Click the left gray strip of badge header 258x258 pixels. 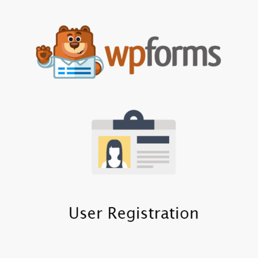(103, 125)
